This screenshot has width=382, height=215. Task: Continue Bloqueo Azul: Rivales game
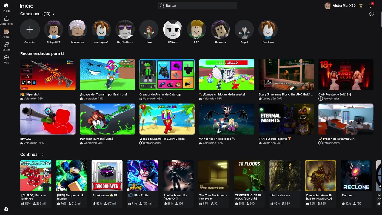pos(71,176)
